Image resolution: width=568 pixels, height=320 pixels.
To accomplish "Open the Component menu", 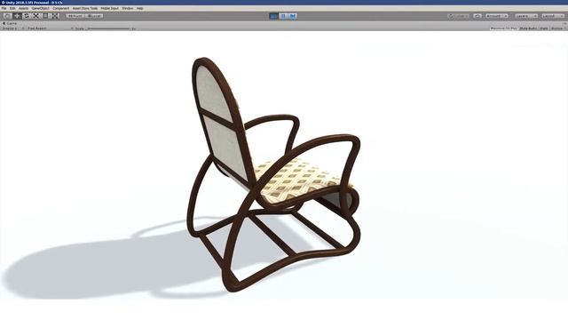I will point(61,8).
